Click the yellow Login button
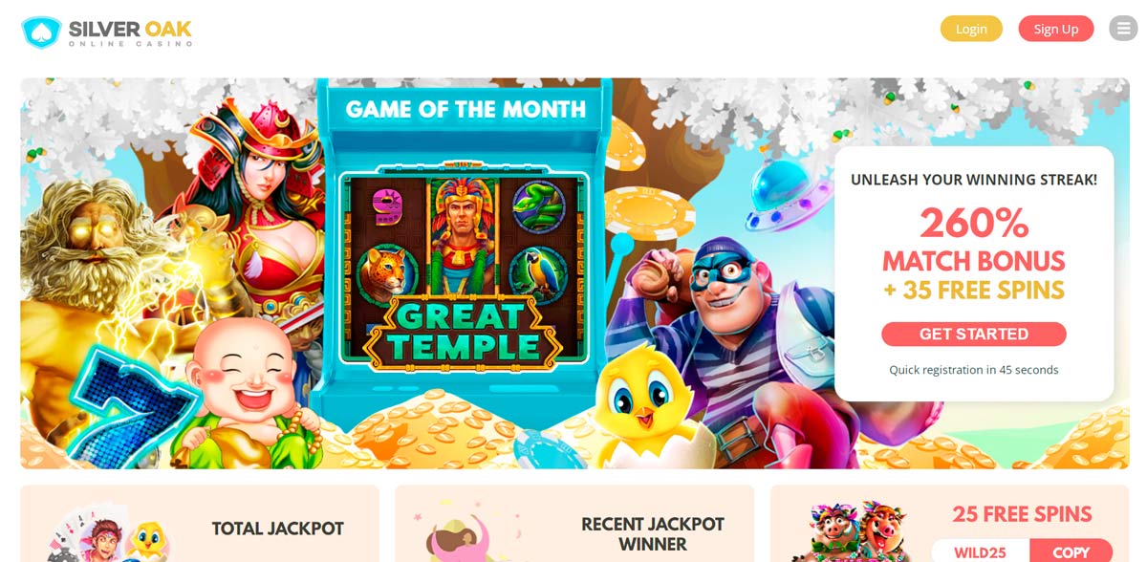Image resolution: width=1147 pixels, height=562 pixels. 971,29
